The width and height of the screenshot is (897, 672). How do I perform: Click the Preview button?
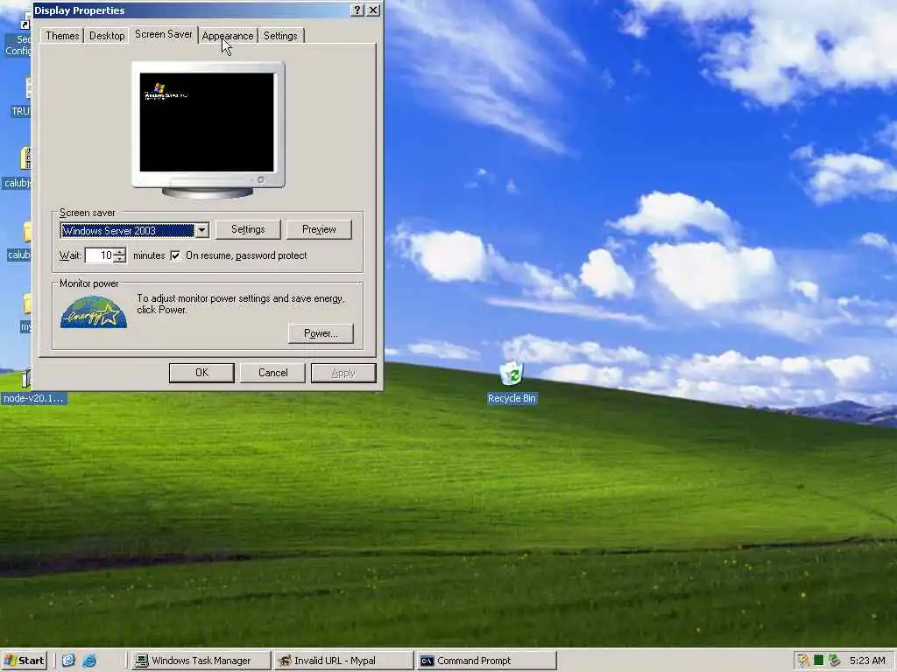point(319,229)
